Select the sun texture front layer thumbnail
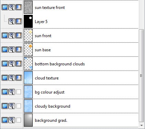 pos(28,7)
